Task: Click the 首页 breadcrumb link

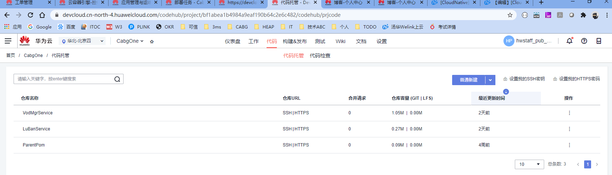Action: [x=11, y=56]
